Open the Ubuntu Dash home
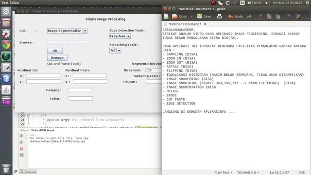 pos(6,12)
